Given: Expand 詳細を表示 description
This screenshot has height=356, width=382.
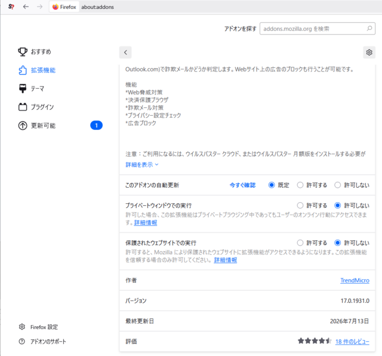Looking at the screenshot, I should point(142,165).
